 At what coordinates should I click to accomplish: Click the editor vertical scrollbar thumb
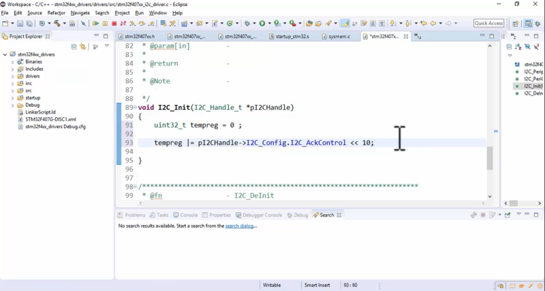(x=490, y=158)
